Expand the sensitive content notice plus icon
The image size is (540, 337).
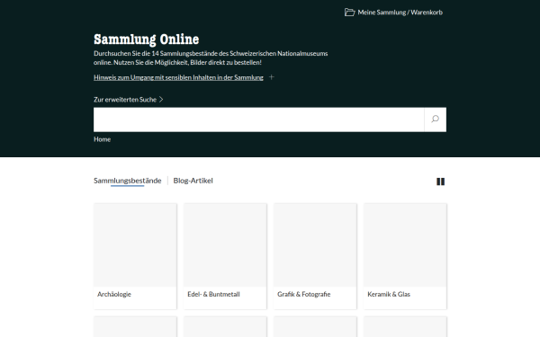[272, 77]
